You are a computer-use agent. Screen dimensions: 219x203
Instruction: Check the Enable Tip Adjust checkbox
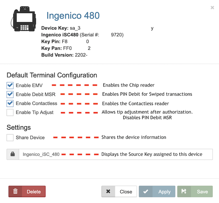10,113
